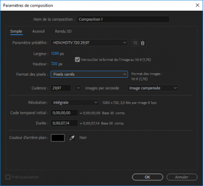Click the trash icon to delete preset
The image size is (203, 186).
click(143, 43)
